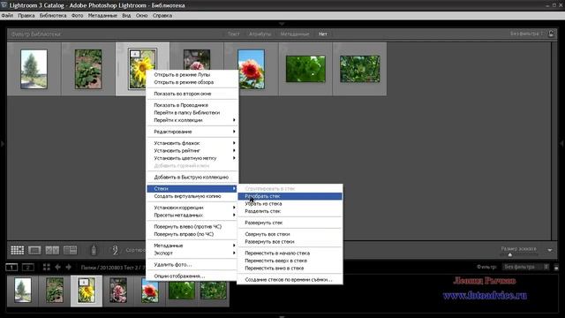Adjust 'Размер эскизов' thumbnail size slider
The height and width of the screenshot is (318, 565).
pos(510,255)
